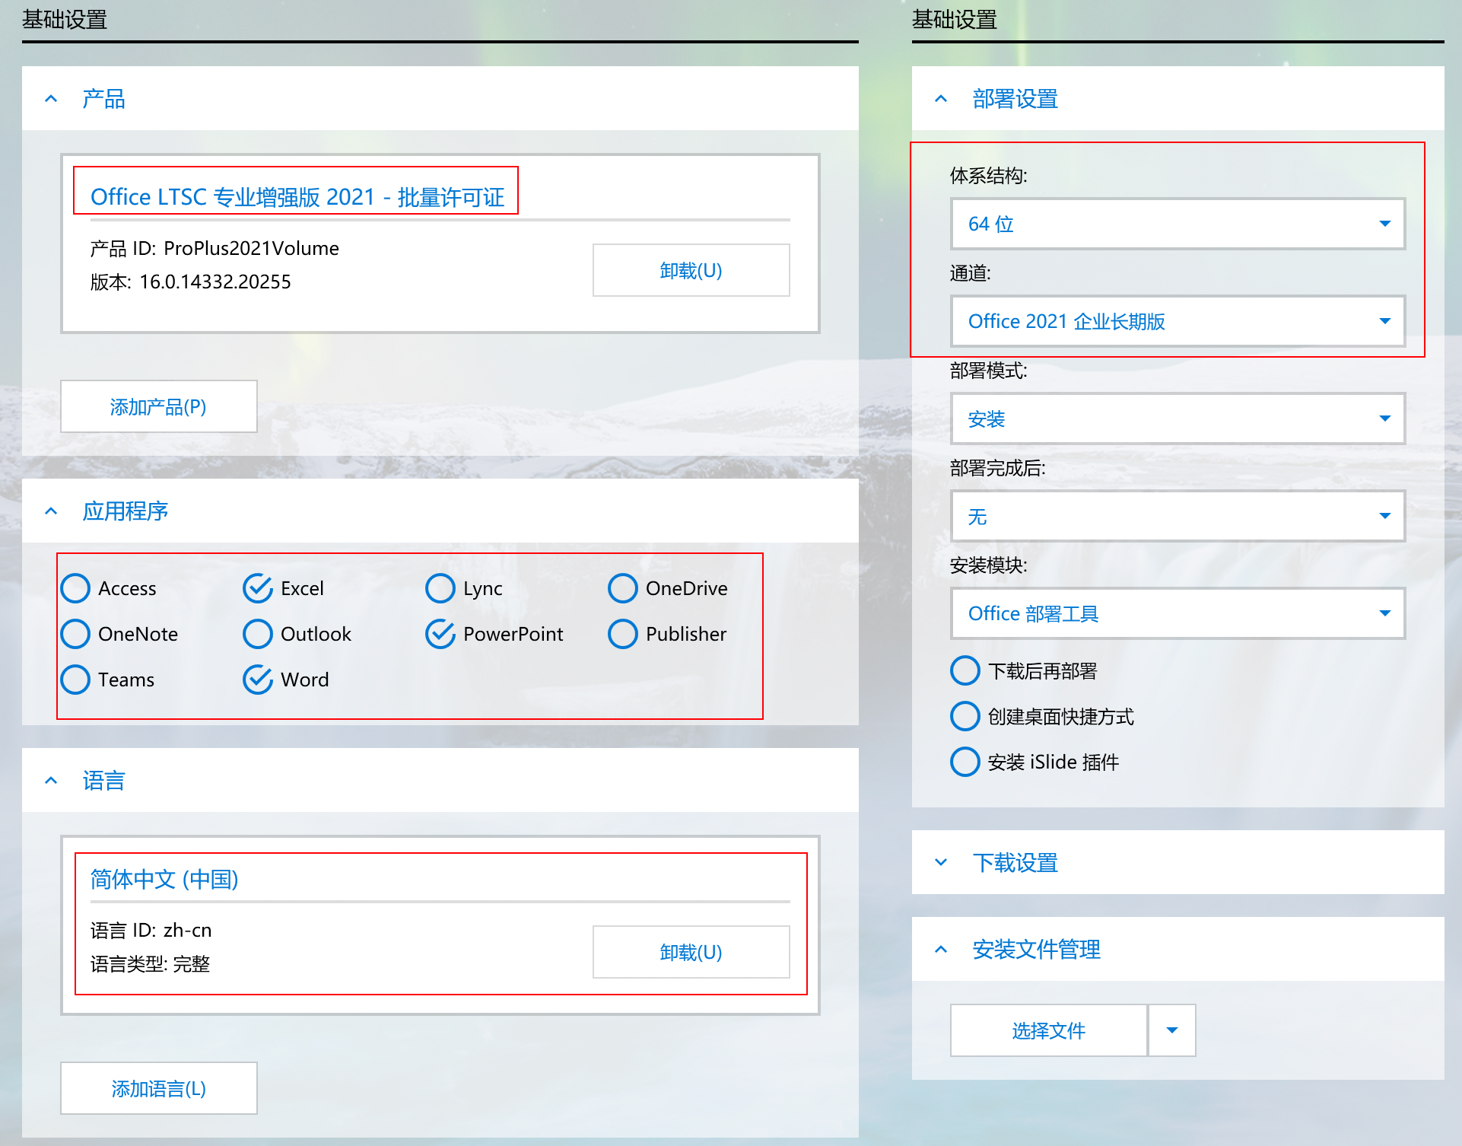The image size is (1462, 1146).
Task: Click the 下载设置 section heading text
Action: (1015, 863)
